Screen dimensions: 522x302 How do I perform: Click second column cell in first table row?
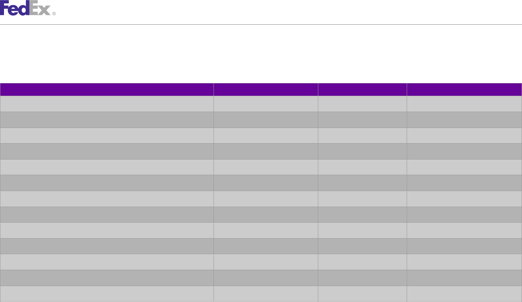coord(266,104)
